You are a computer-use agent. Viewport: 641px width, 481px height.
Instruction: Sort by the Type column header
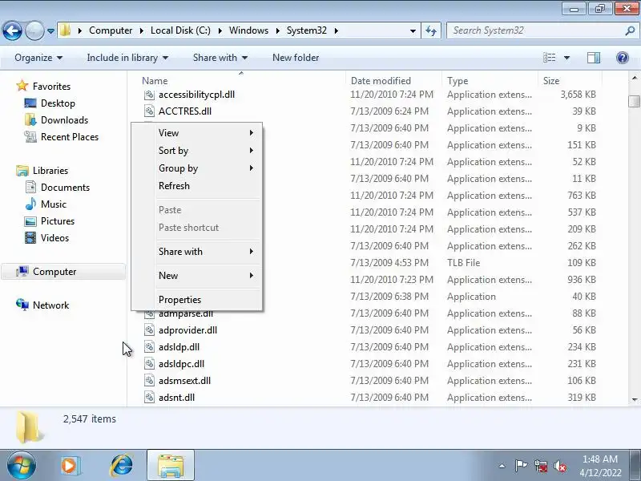point(490,81)
